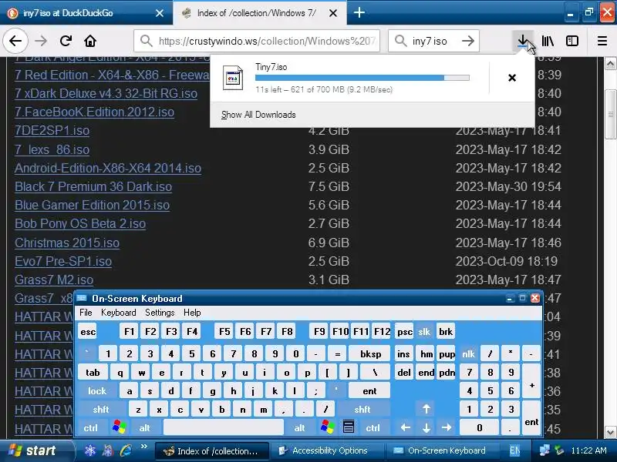
Task: Close the Index of /collection tab
Action: [333, 13]
